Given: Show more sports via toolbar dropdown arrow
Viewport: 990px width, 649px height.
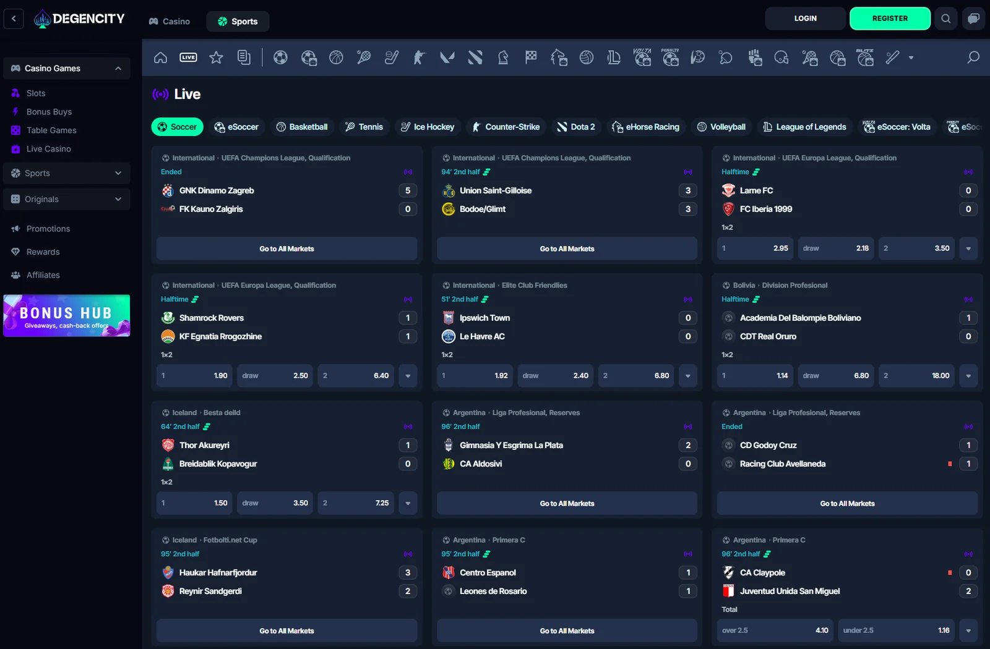Looking at the screenshot, I should coord(911,57).
